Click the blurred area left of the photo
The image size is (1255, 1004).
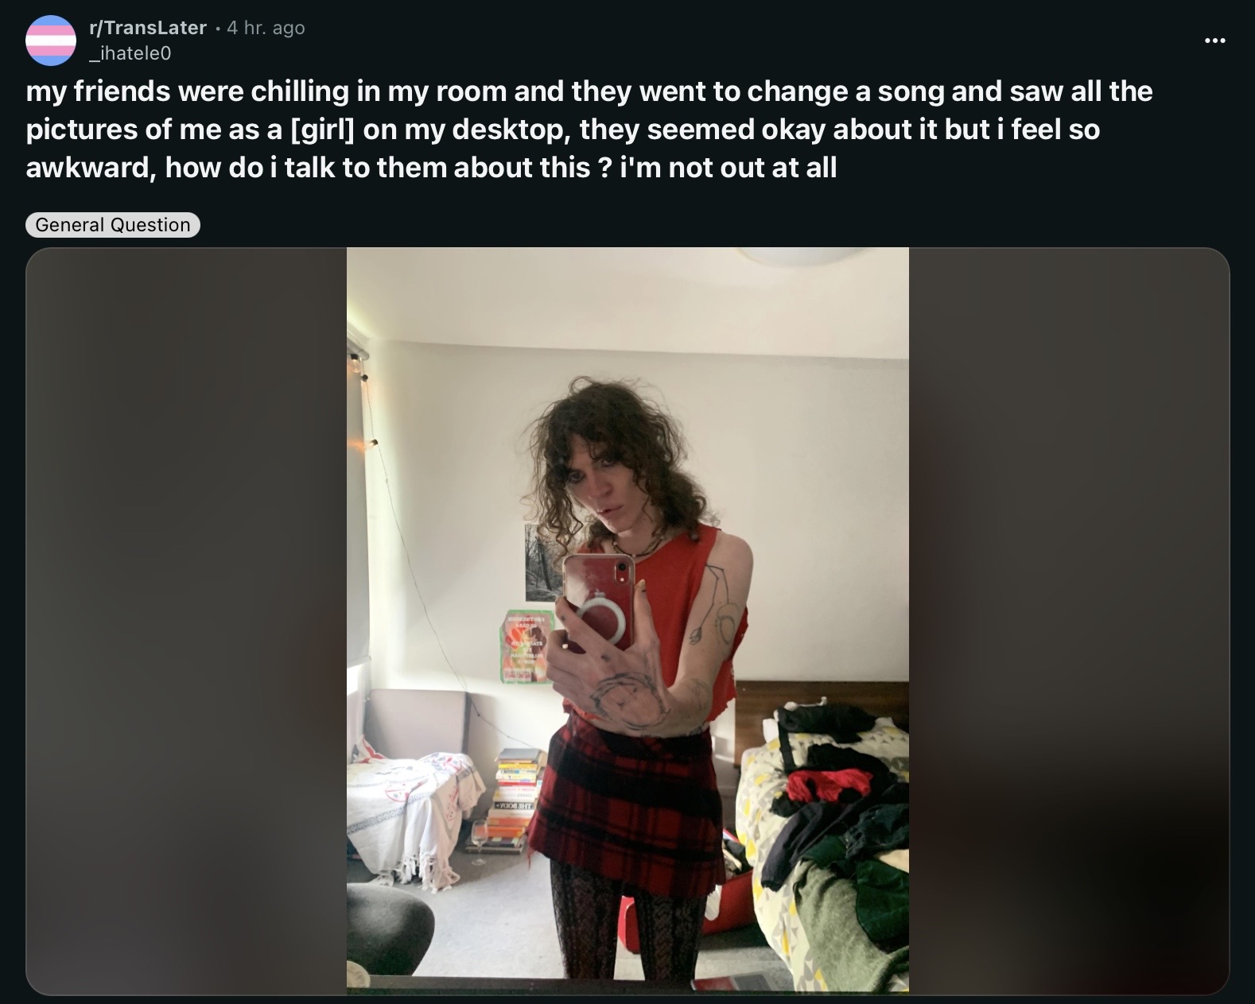point(187,620)
